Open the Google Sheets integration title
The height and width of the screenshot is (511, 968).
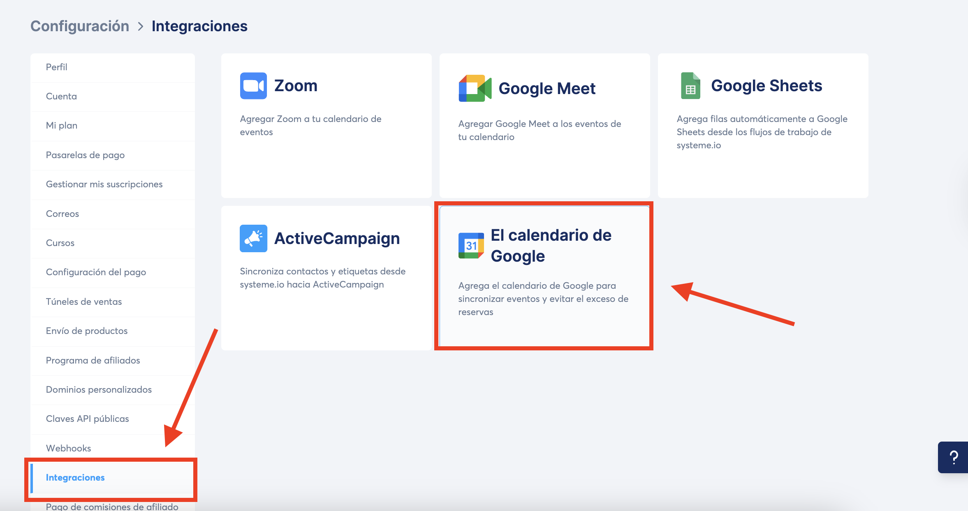point(767,85)
